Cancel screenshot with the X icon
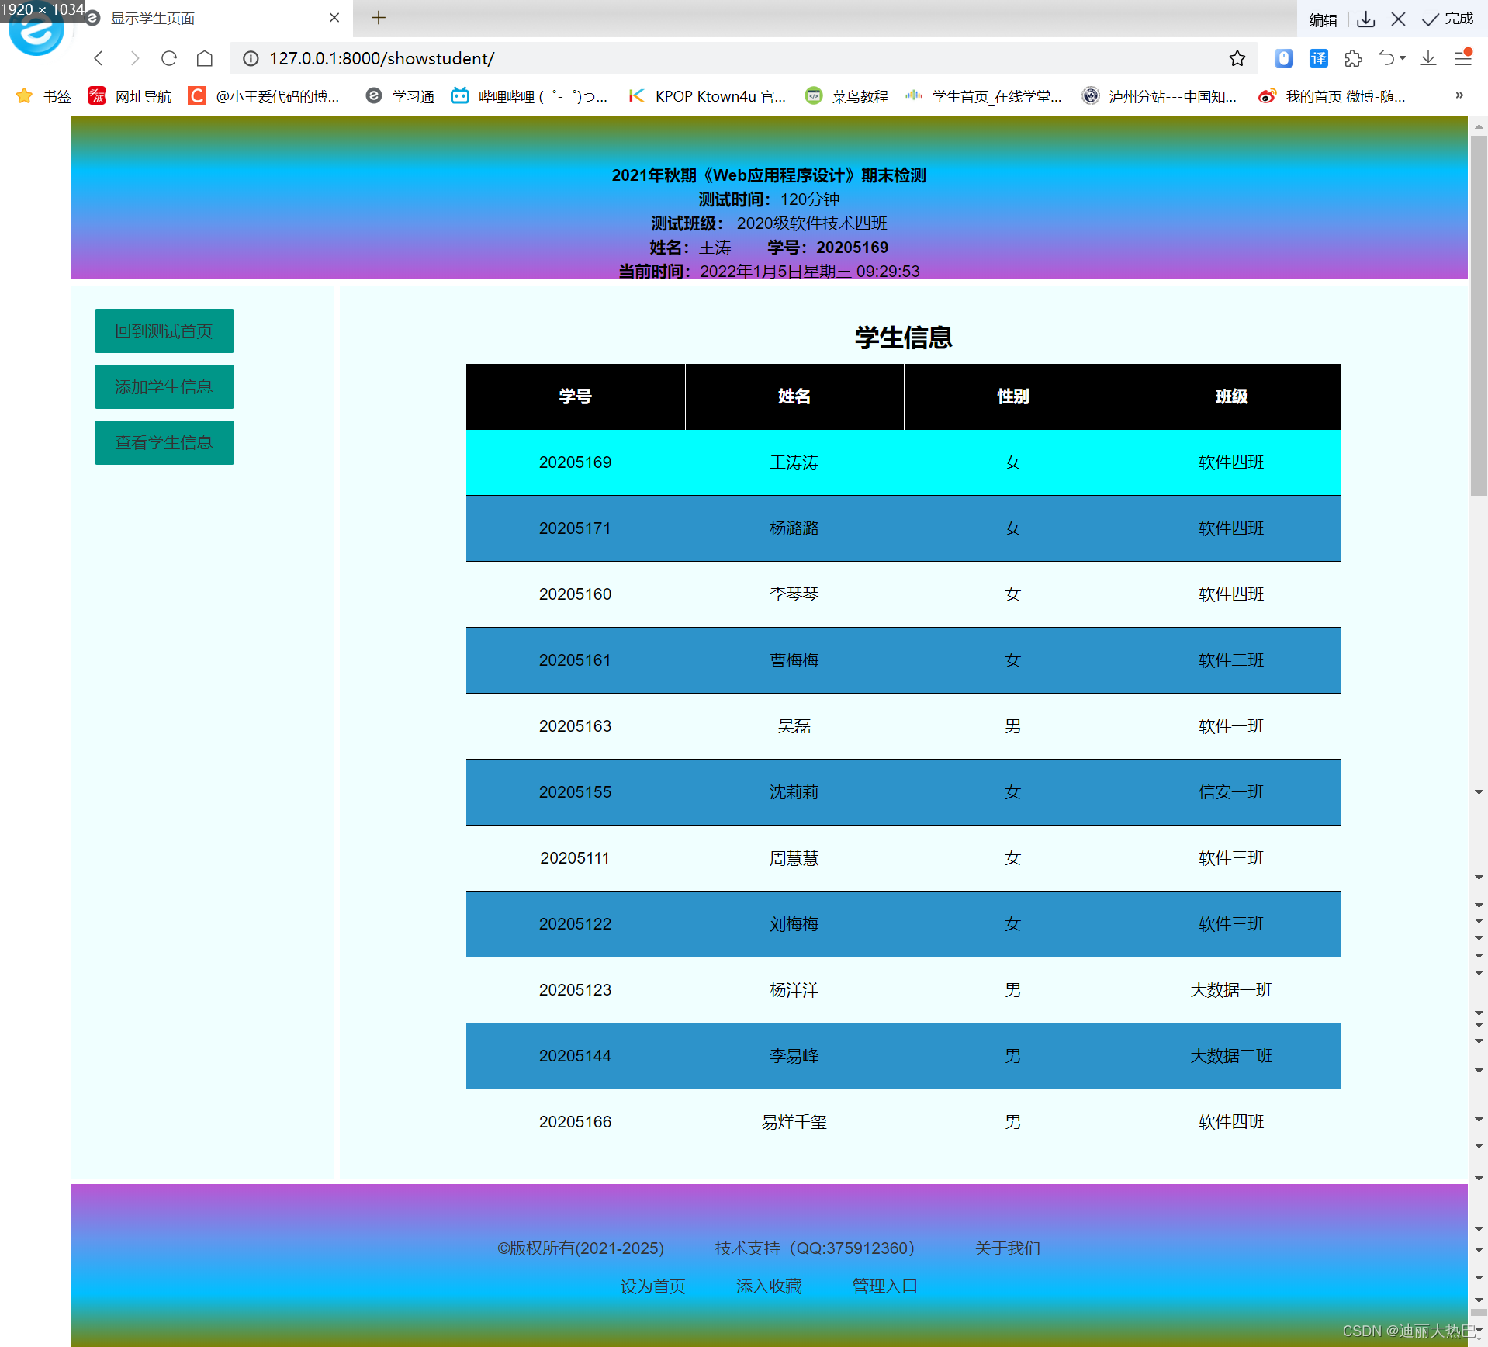1488x1347 pixels. pyautogui.click(x=1399, y=19)
